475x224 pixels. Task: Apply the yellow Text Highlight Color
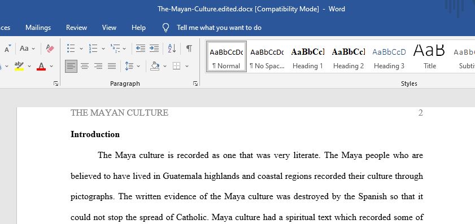(x=19, y=66)
